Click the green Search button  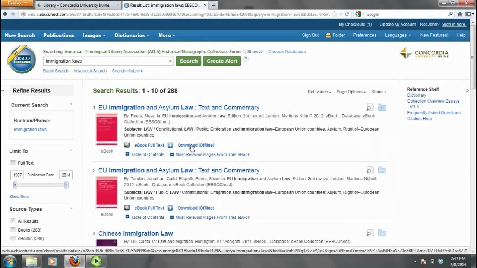pyautogui.click(x=189, y=61)
